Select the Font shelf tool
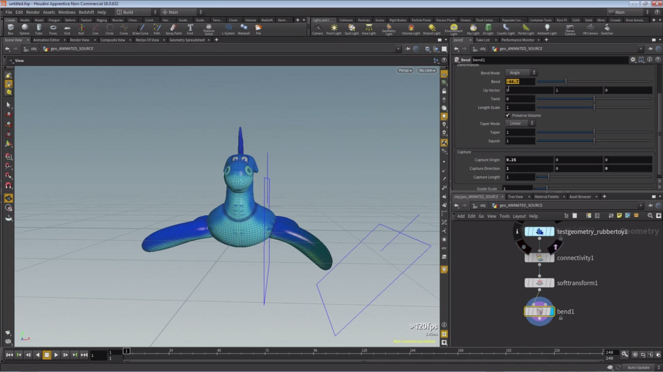Screen dimensions: 663x372 [x=190, y=29]
